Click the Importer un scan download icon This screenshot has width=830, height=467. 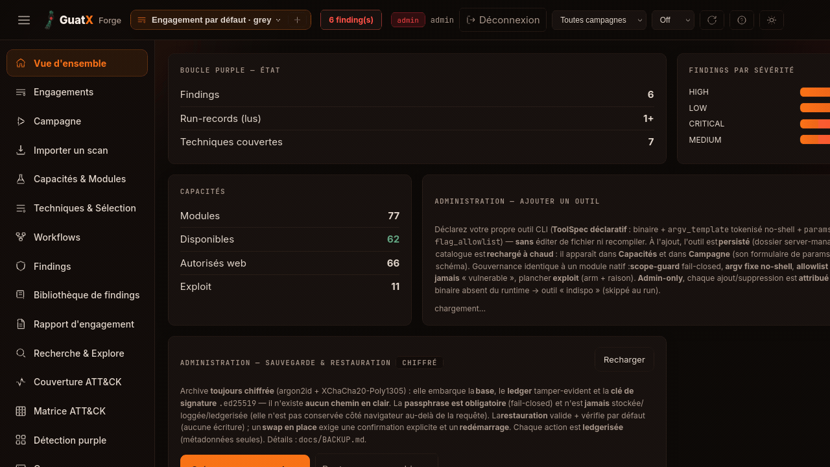pos(21,150)
